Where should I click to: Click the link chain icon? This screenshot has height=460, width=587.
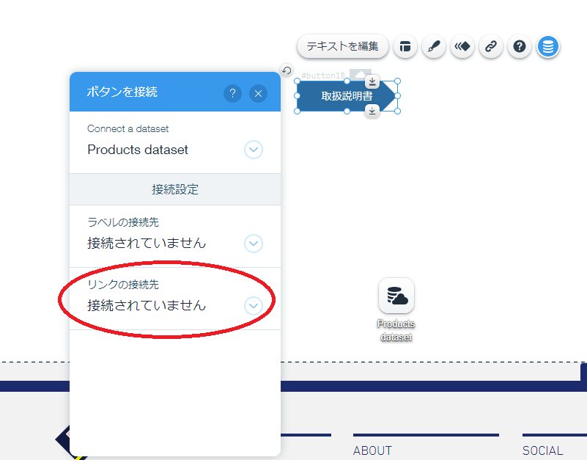491,46
